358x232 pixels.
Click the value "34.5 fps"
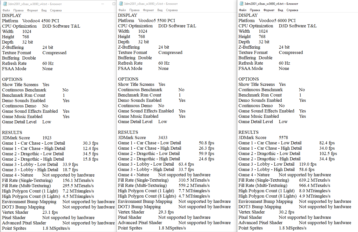(90, 154)
